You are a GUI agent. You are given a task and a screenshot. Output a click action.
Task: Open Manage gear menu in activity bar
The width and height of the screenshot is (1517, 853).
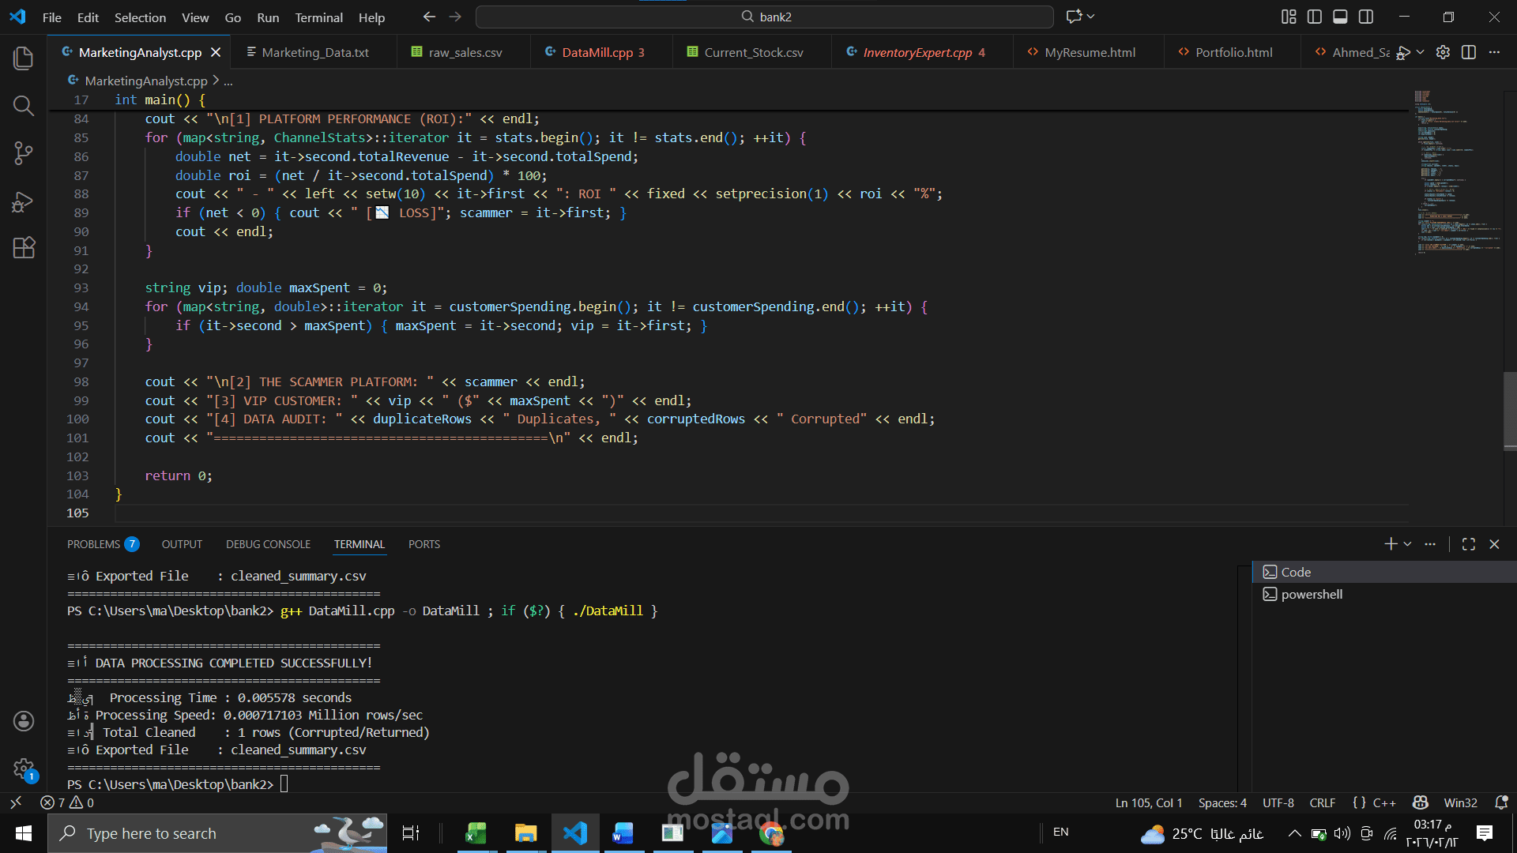24,768
